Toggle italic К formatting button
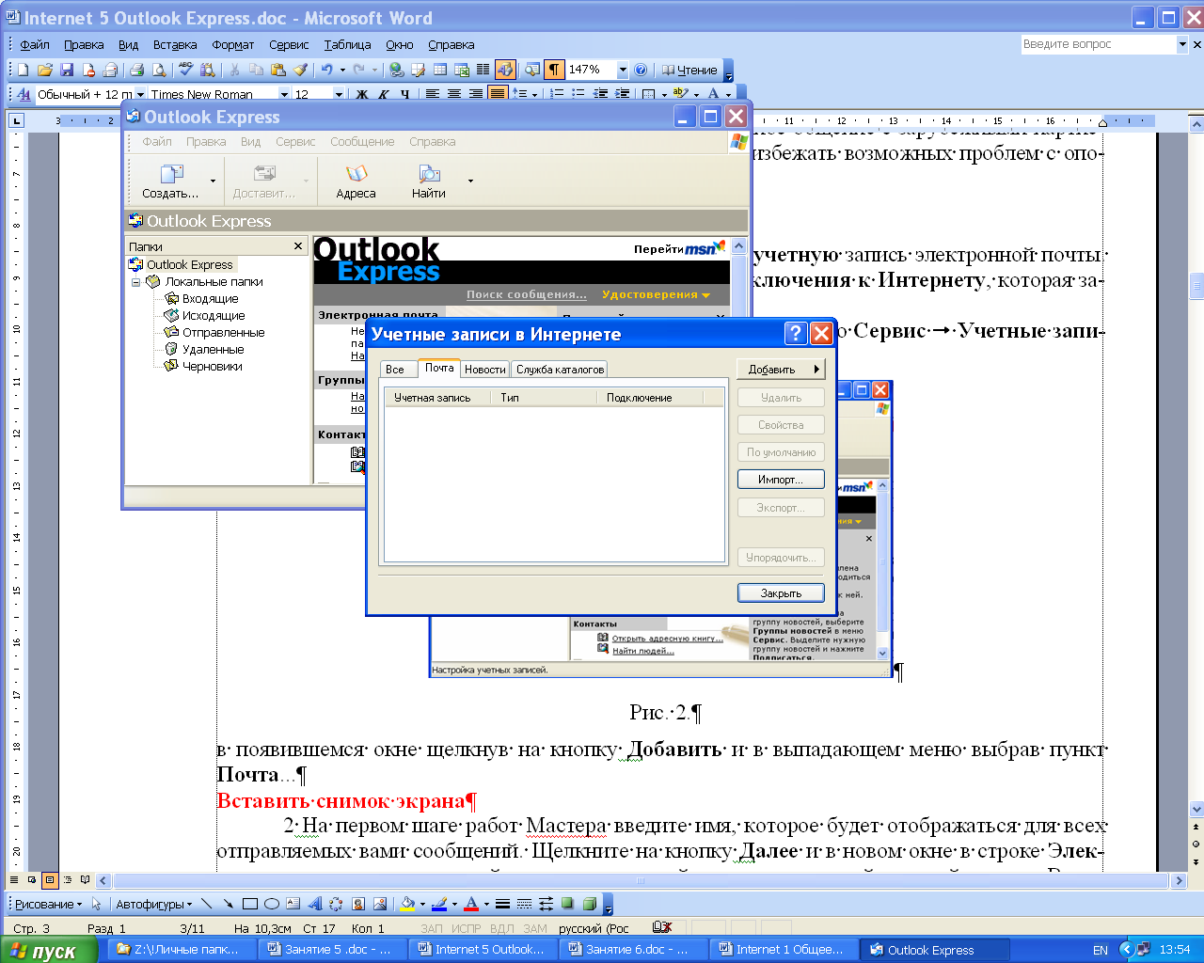1204x963 pixels. [384, 94]
